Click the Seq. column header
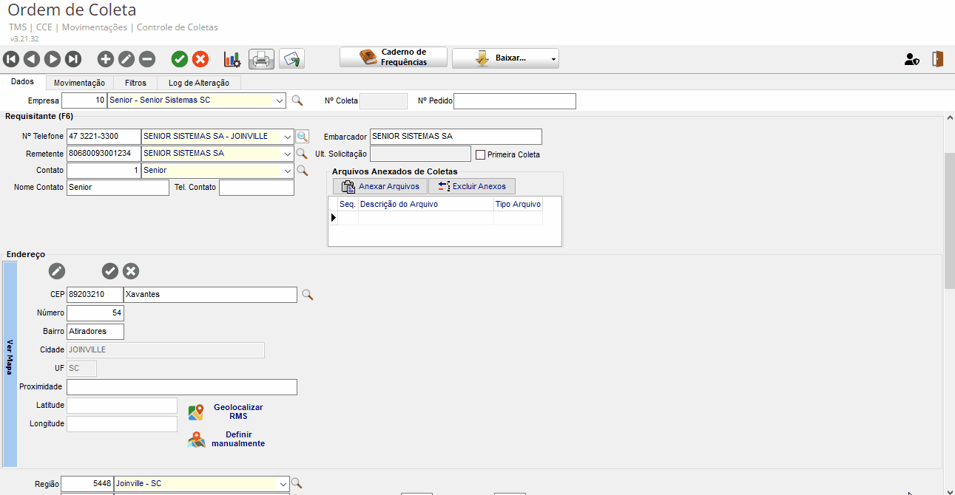The width and height of the screenshot is (955, 495). point(348,204)
